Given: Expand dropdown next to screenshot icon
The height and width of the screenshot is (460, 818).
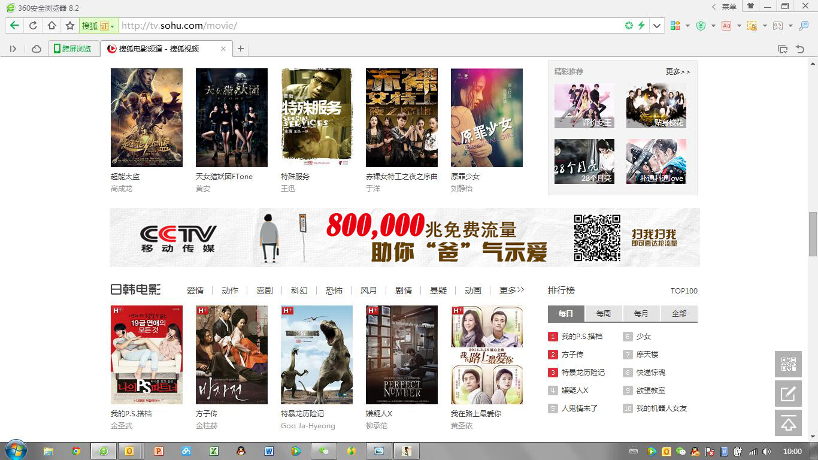Looking at the screenshot, I should [765, 26].
